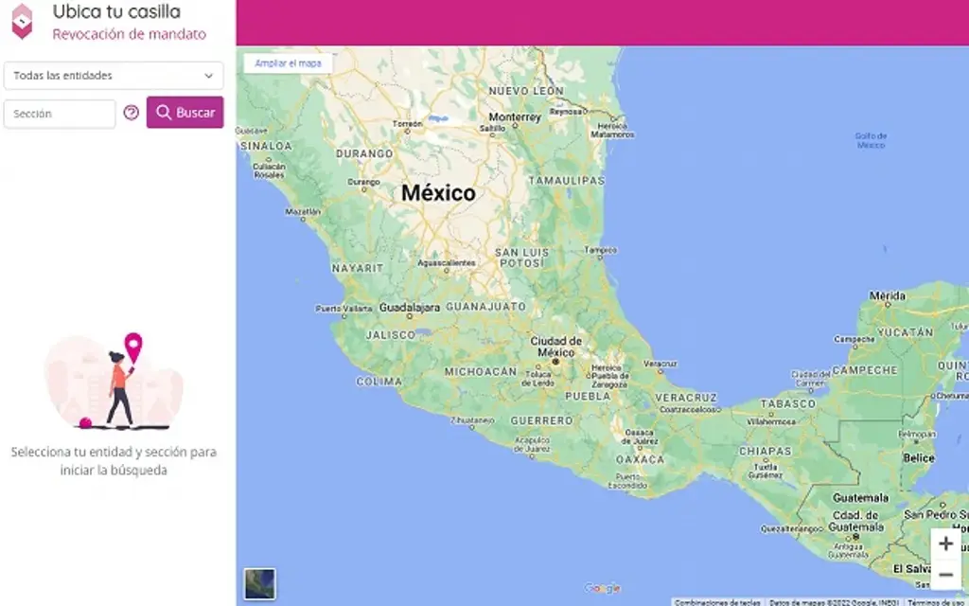Click the Mazatlán city label
The width and height of the screenshot is (969, 606).
[x=303, y=211]
